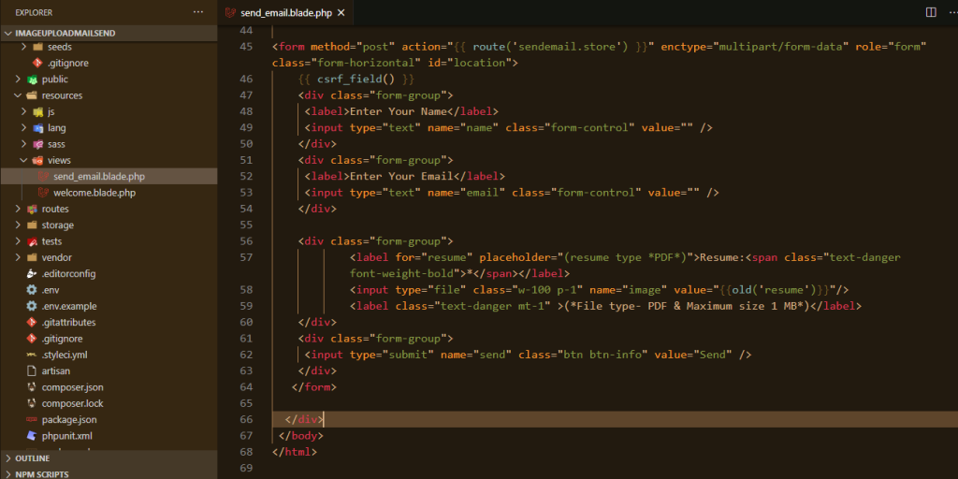The image size is (958, 479).
Task: Click the .env file gear icon
Action: pyautogui.click(x=32, y=290)
